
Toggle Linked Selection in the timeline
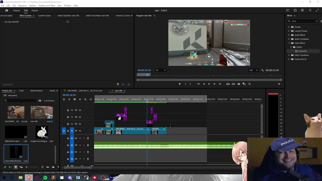pyautogui.click(x=74, y=99)
